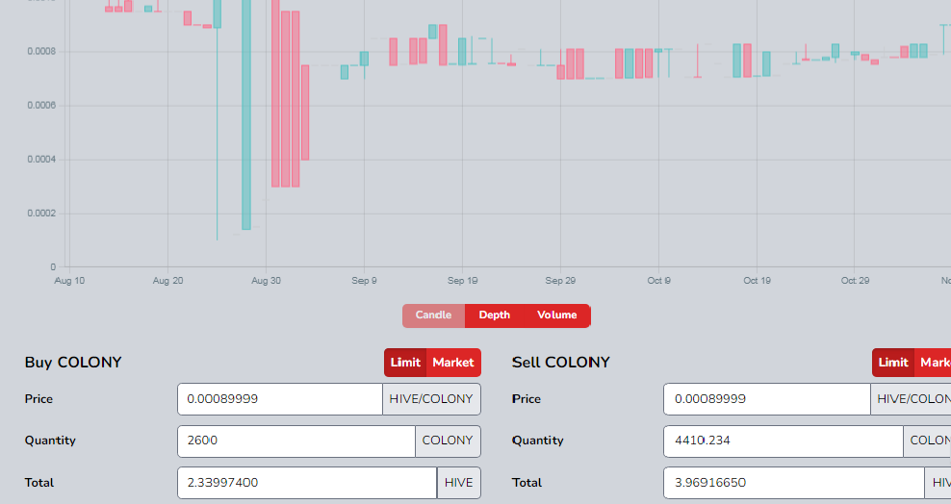This screenshot has width=951, height=504.
Task: Click the COLONY unit label in Buy Quantity
Action: (448, 441)
